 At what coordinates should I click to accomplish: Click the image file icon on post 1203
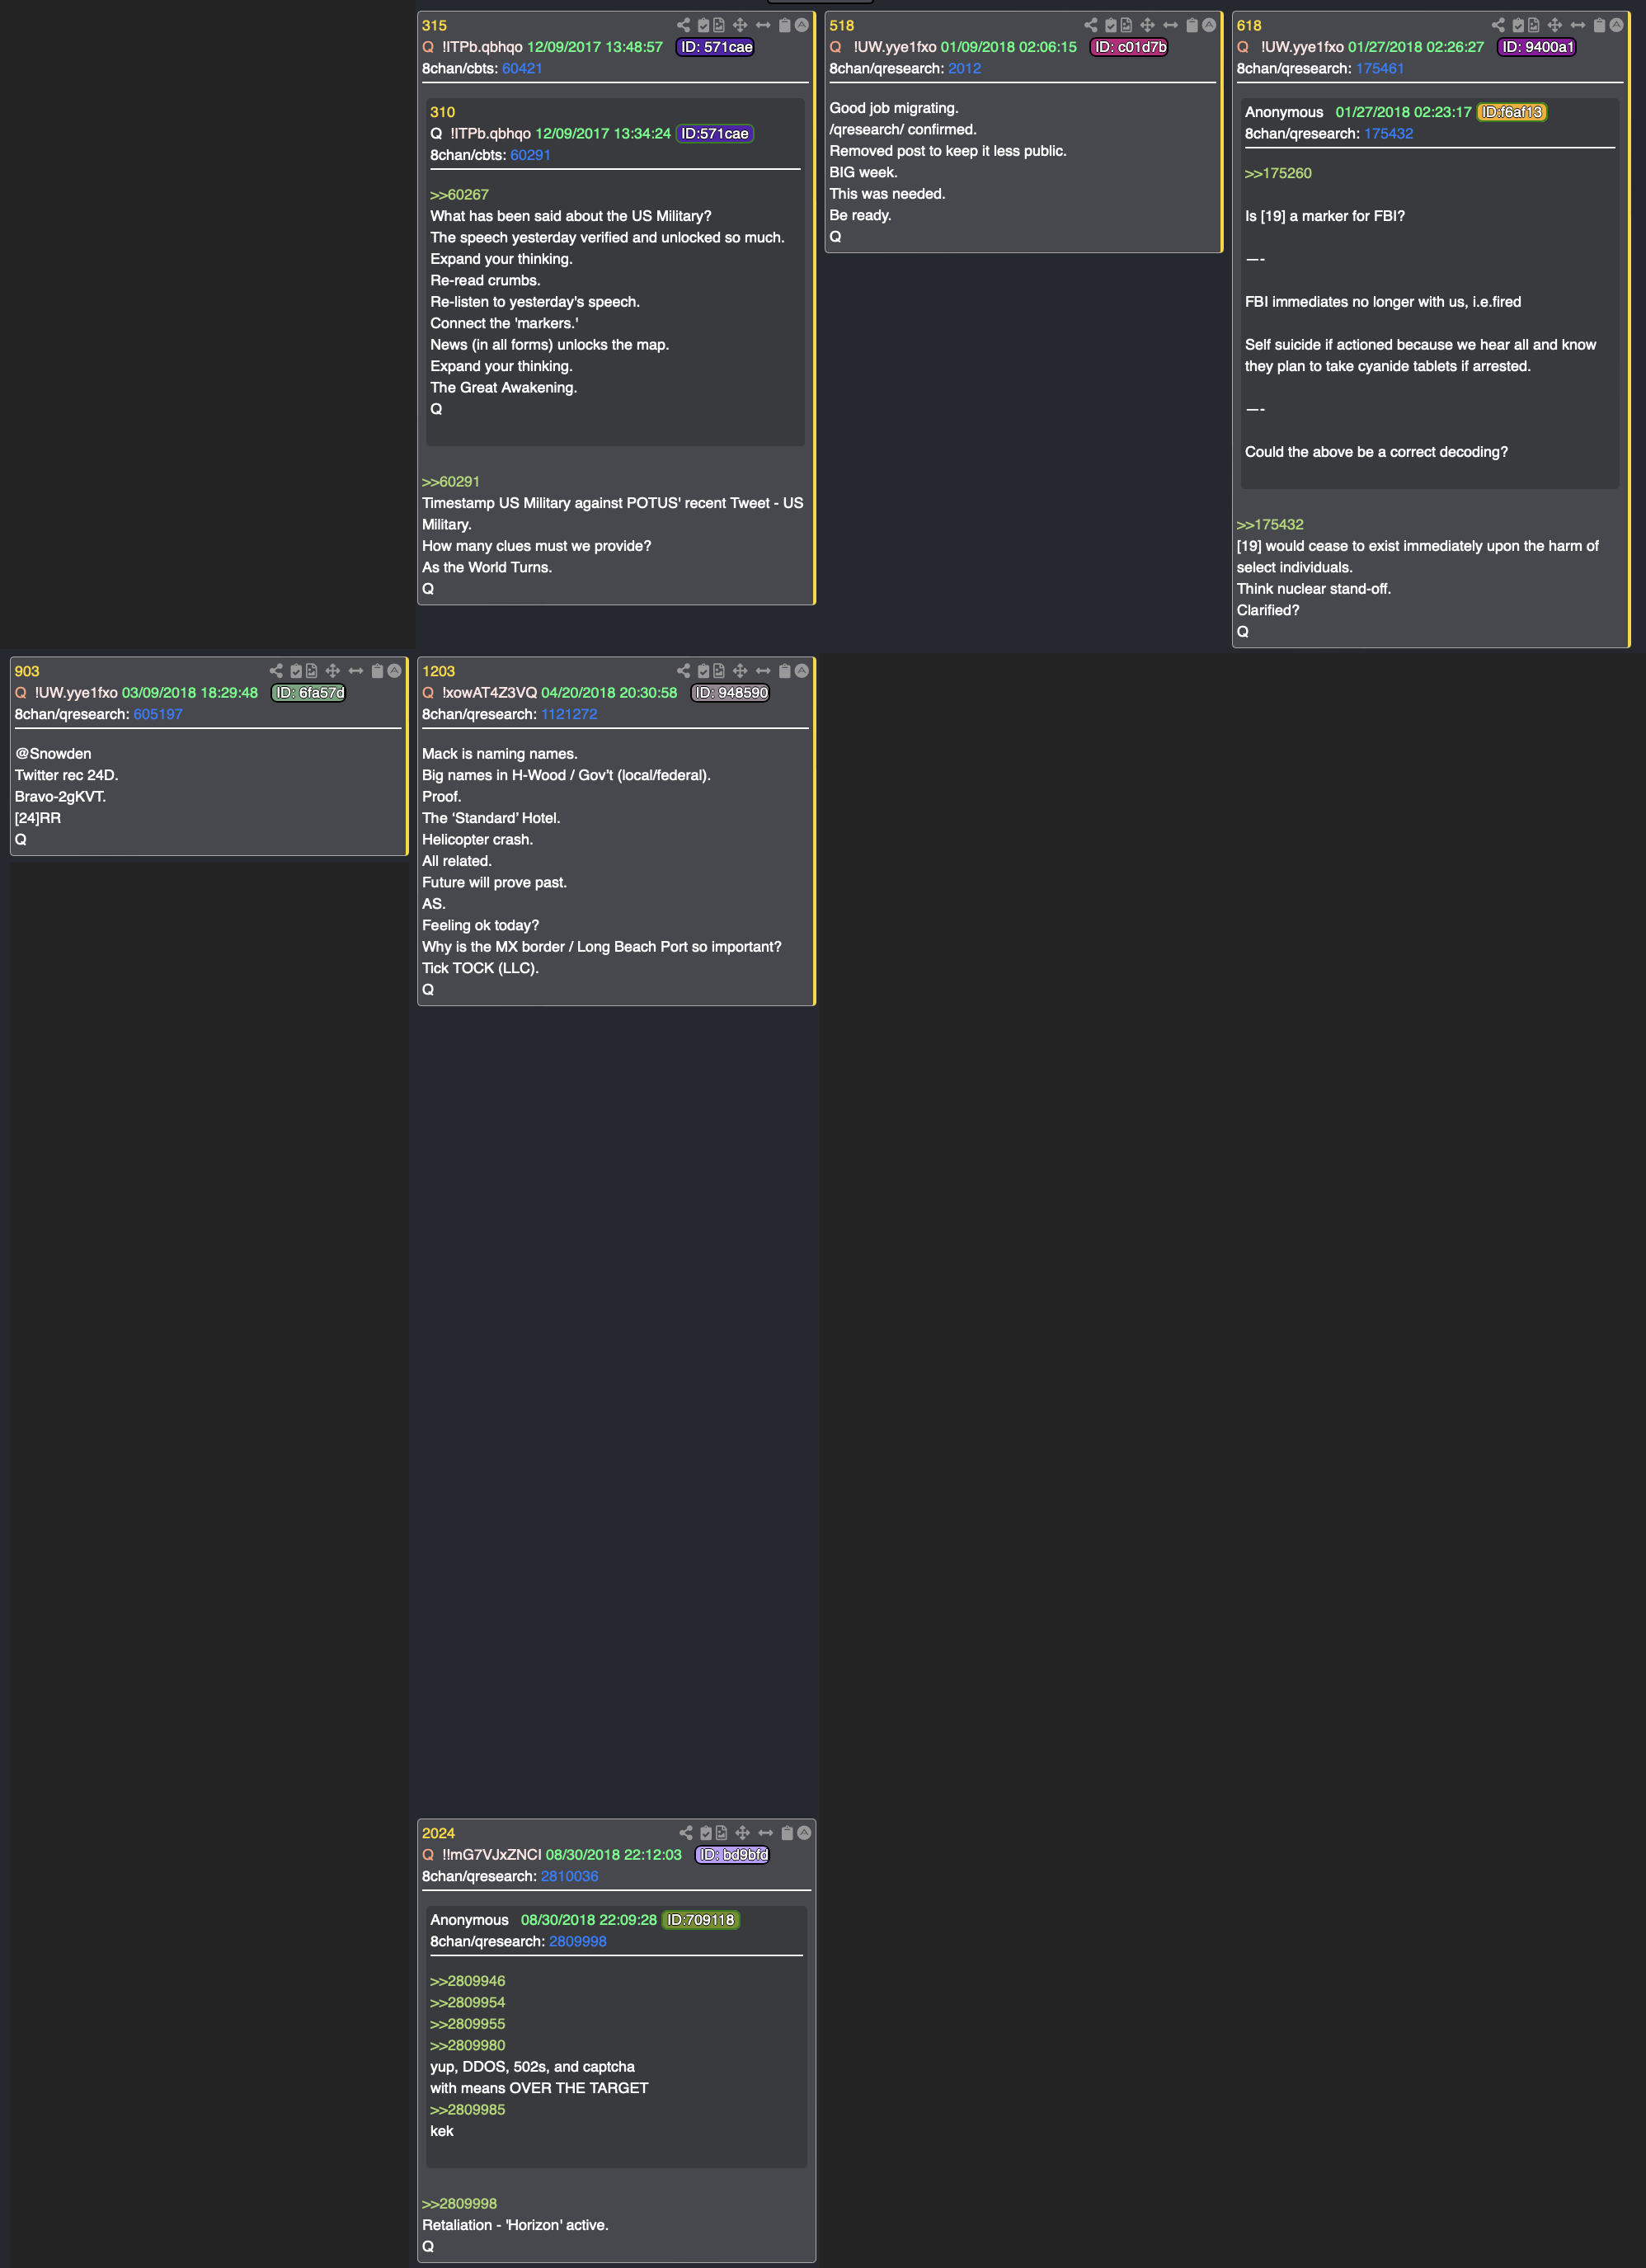(x=719, y=671)
